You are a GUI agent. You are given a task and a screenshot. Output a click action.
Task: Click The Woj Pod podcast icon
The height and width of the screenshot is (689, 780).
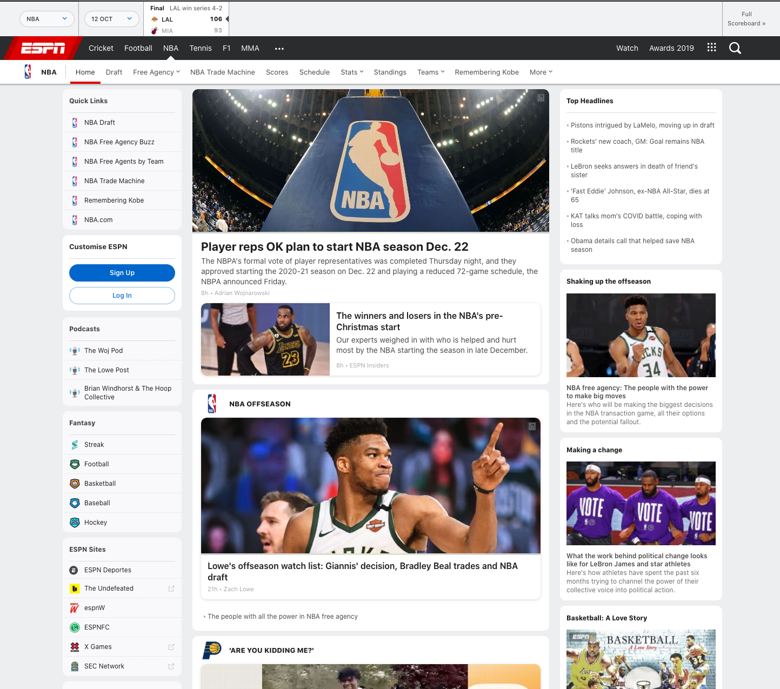click(75, 351)
